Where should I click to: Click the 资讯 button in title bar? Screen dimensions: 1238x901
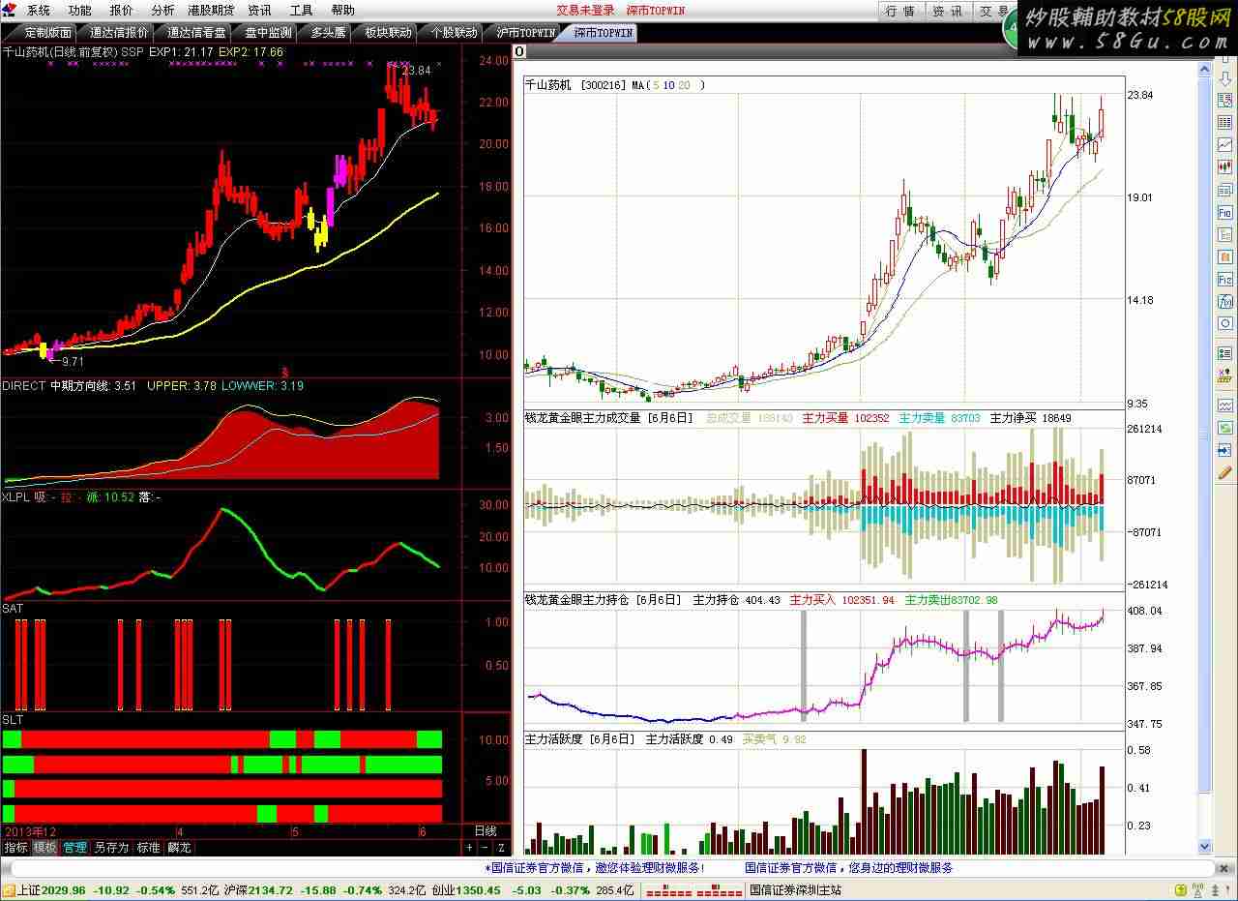[948, 11]
